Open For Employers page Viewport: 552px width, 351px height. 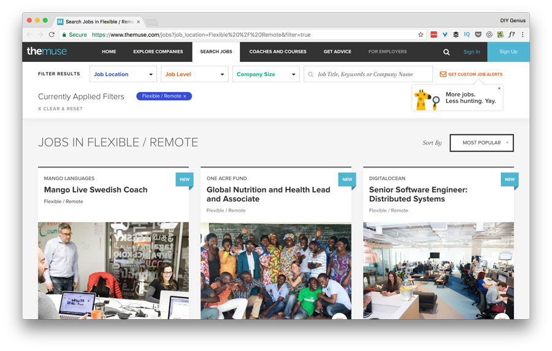(x=387, y=52)
